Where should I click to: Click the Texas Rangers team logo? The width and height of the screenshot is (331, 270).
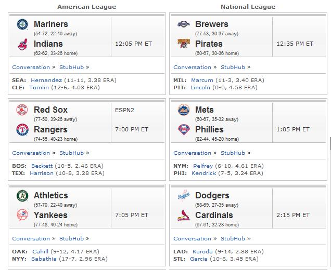(x=22, y=129)
